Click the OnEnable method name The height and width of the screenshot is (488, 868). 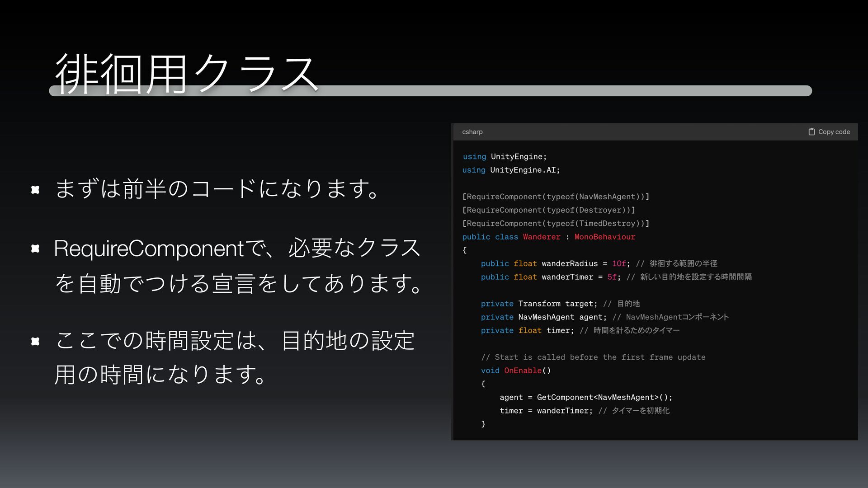[x=523, y=371]
